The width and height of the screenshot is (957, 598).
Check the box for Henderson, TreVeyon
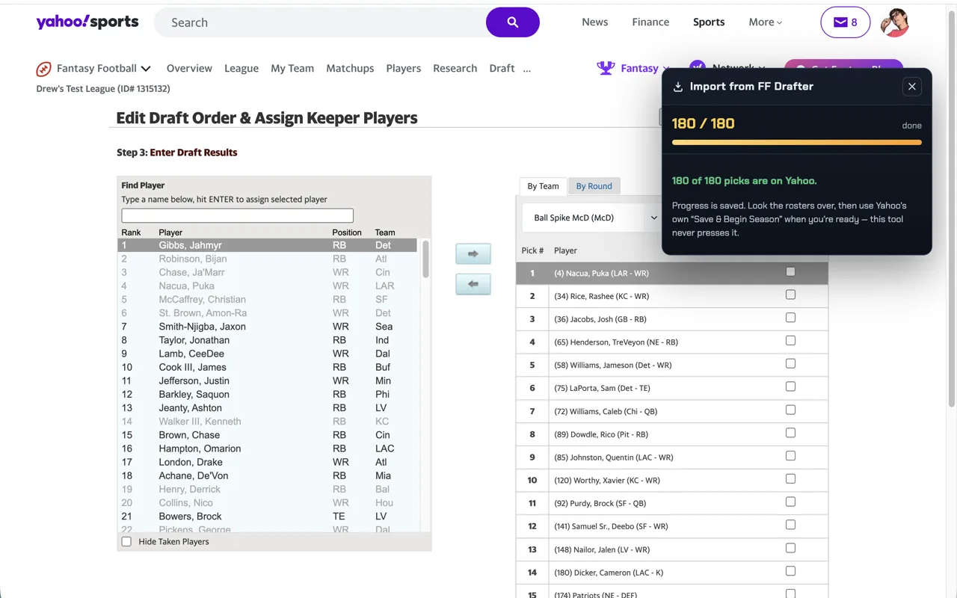(791, 341)
